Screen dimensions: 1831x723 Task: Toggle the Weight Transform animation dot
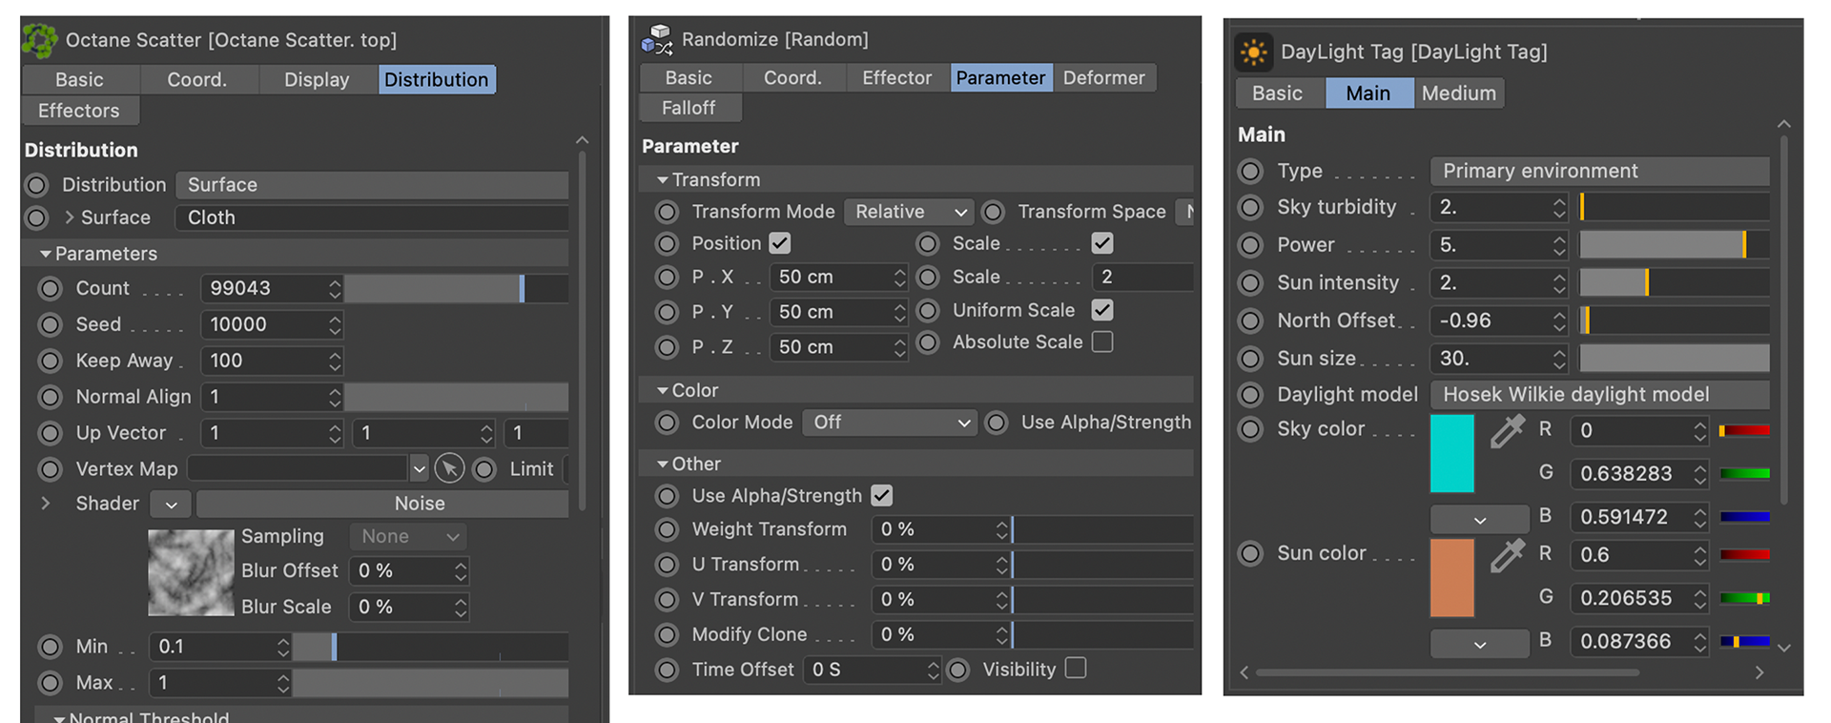click(667, 529)
